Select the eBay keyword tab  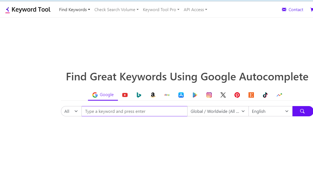coord(167,95)
